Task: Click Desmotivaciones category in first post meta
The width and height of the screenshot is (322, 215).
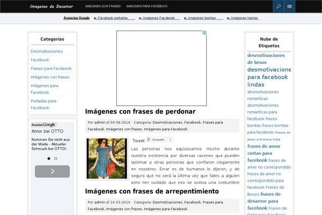Action: pos(167,122)
